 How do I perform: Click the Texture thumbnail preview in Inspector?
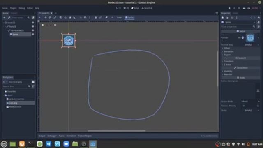[x=250, y=38]
